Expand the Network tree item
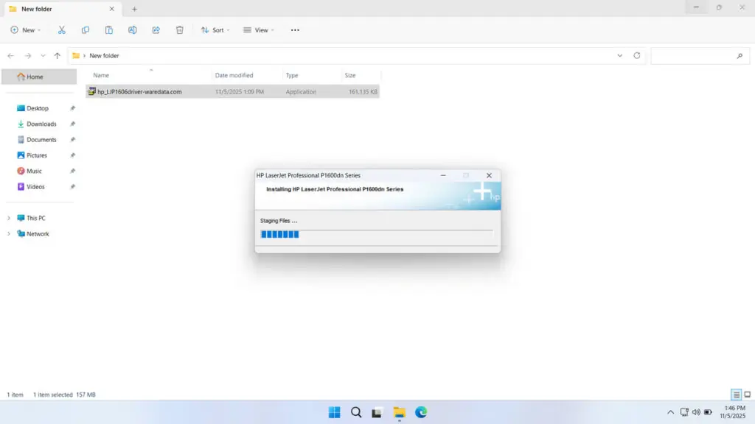 coord(9,233)
